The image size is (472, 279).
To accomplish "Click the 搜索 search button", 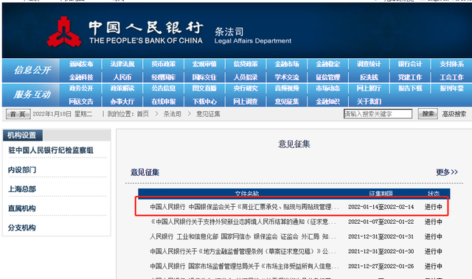I will (x=428, y=114).
